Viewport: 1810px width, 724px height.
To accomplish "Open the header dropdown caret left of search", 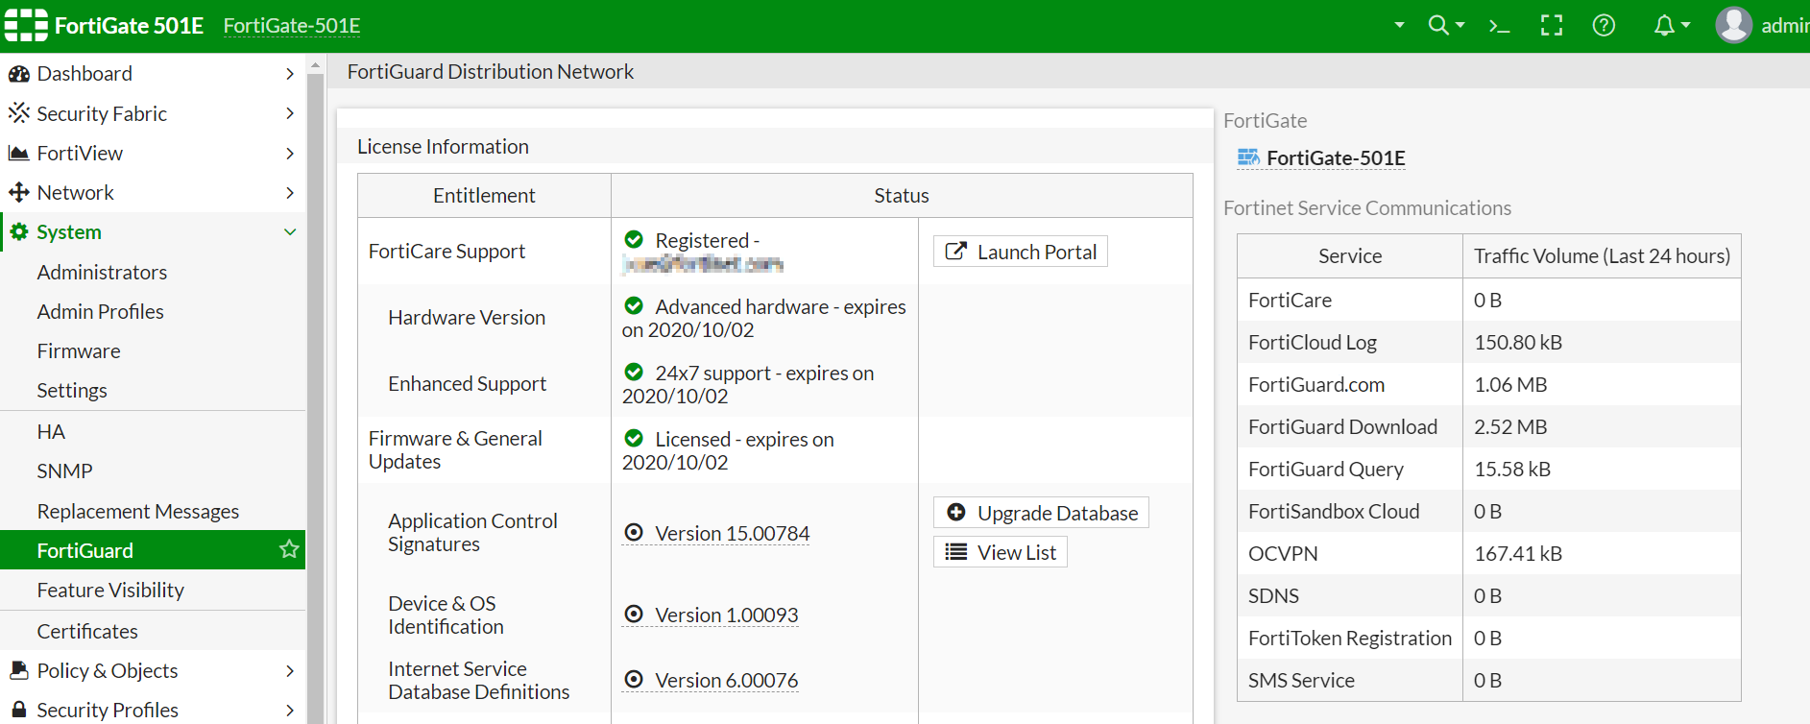I will (x=1399, y=25).
